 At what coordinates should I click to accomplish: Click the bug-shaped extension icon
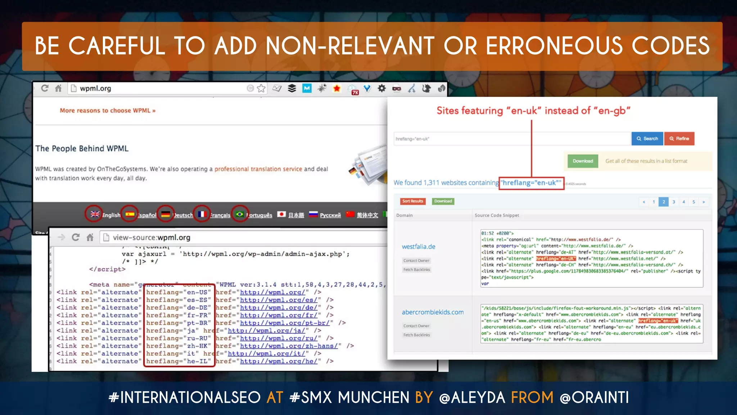[x=322, y=88]
